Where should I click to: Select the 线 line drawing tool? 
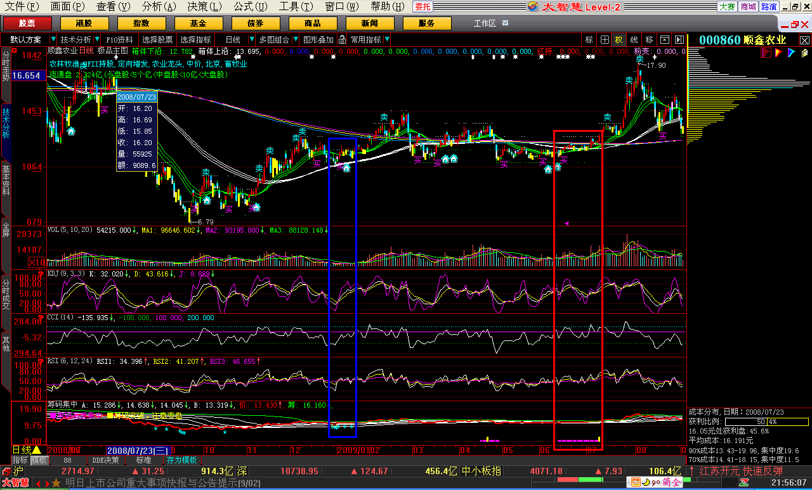coord(634,39)
